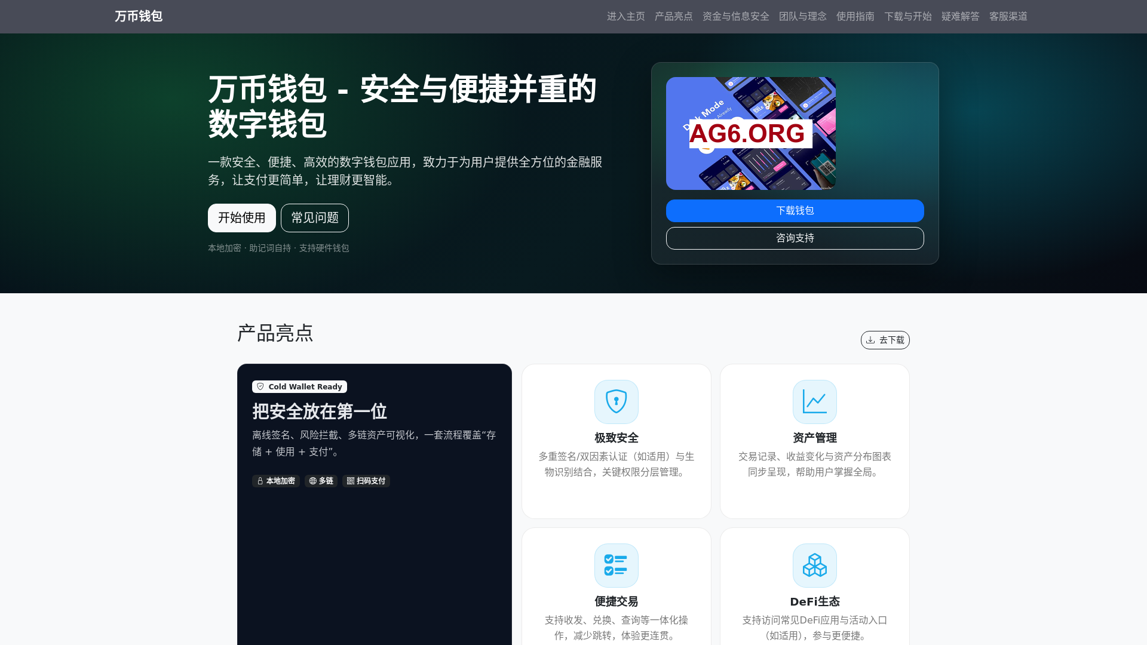The width and height of the screenshot is (1147, 645).
Task: Open the 使用指南 nav link
Action: click(855, 16)
